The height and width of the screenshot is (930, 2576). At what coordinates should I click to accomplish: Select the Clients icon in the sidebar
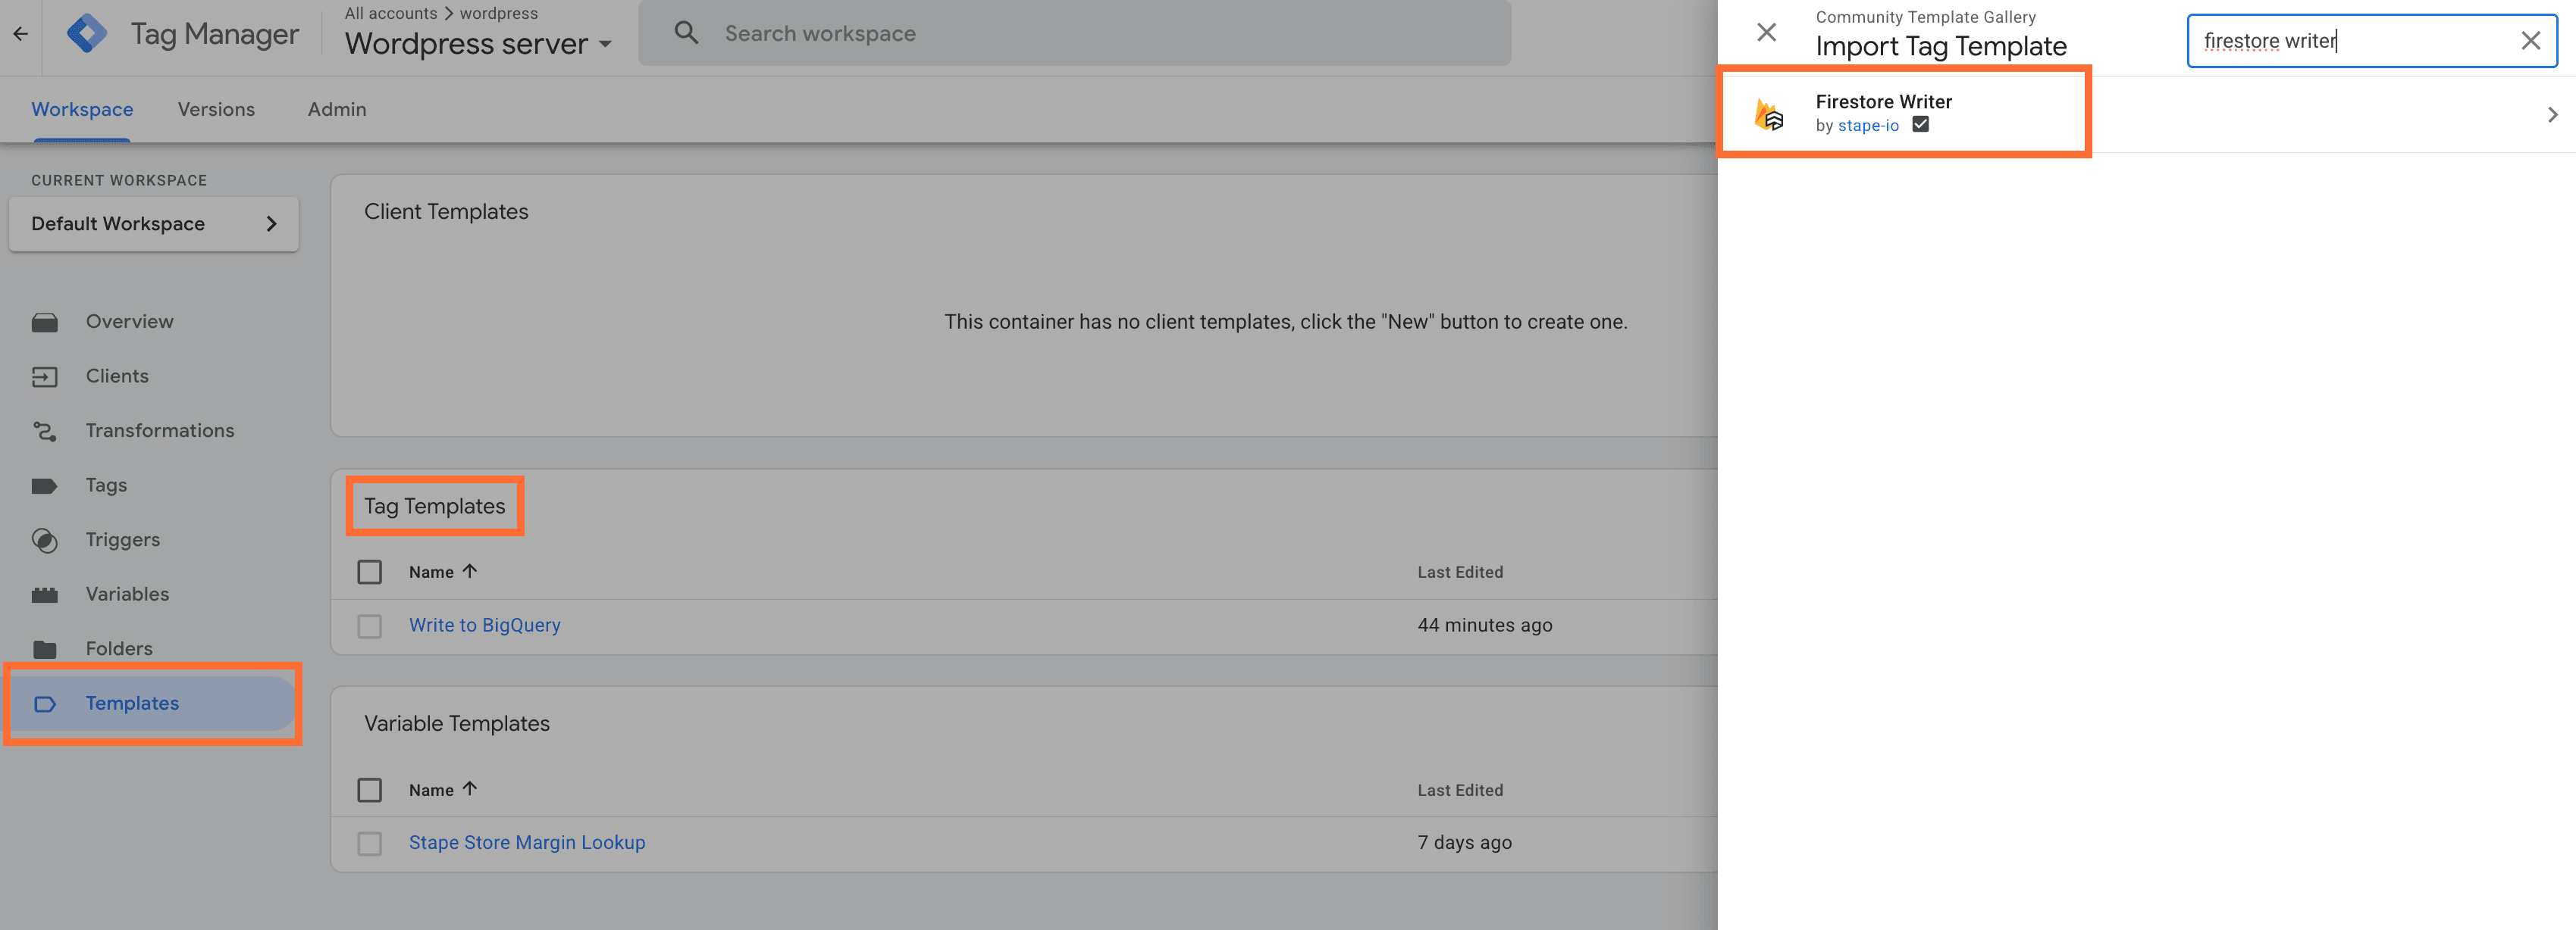point(45,376)
